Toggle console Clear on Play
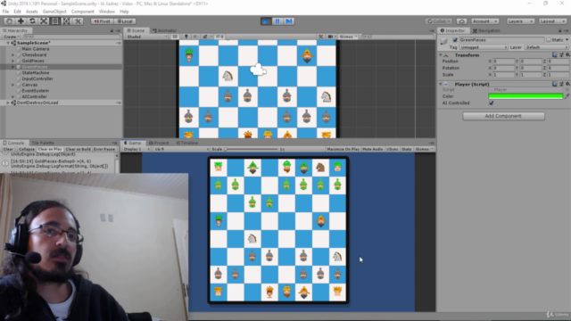The height and width of the screenshot is (321, 571). (50, 149)
